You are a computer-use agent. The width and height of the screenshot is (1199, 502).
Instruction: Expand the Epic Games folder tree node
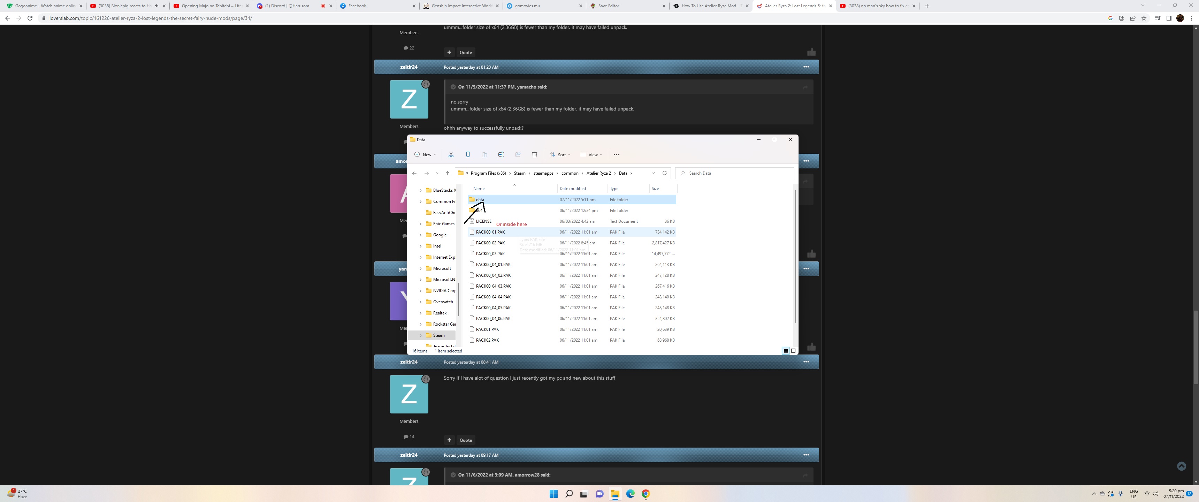click(x=420, y=224)
